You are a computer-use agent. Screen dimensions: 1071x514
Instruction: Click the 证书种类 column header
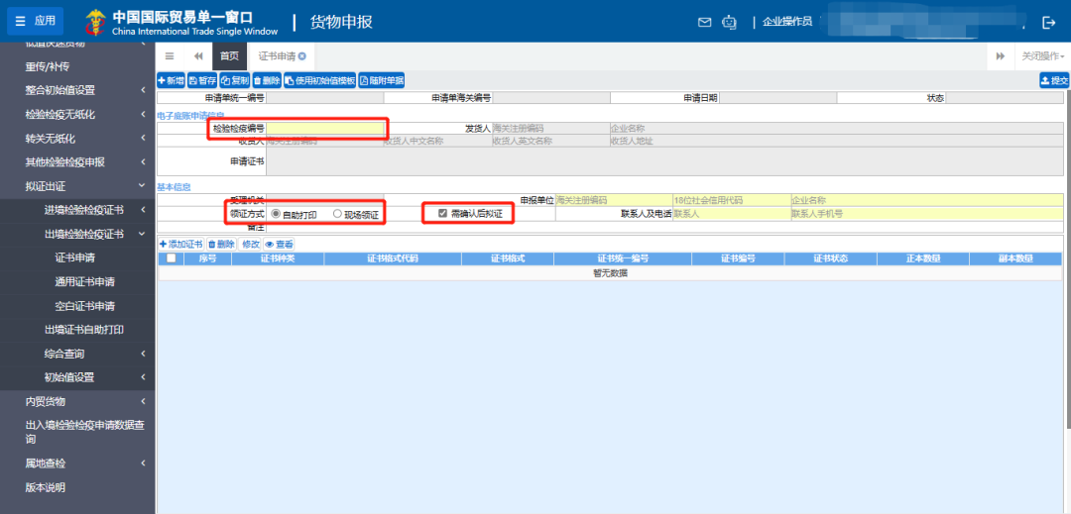click(x=278, y=259)
